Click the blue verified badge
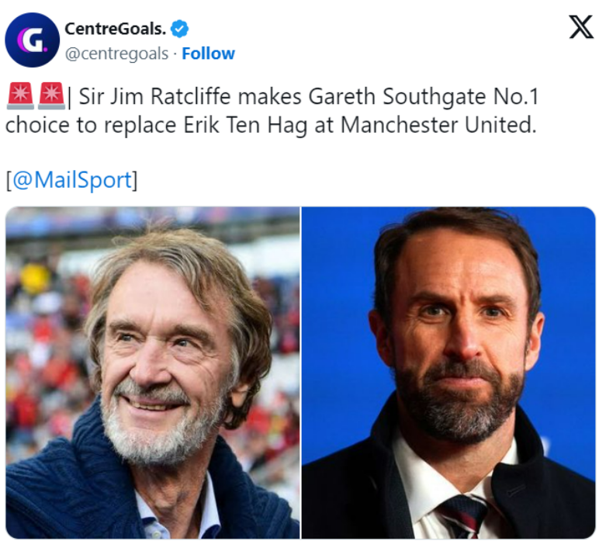This screenshot has height=541, width=599. pyautogui.click(x=180, y=29)
